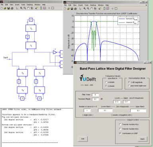This screenshot has width=153, height=147.
Task: Click Upper Band zero frequencies field
Action: coord(138,110)
